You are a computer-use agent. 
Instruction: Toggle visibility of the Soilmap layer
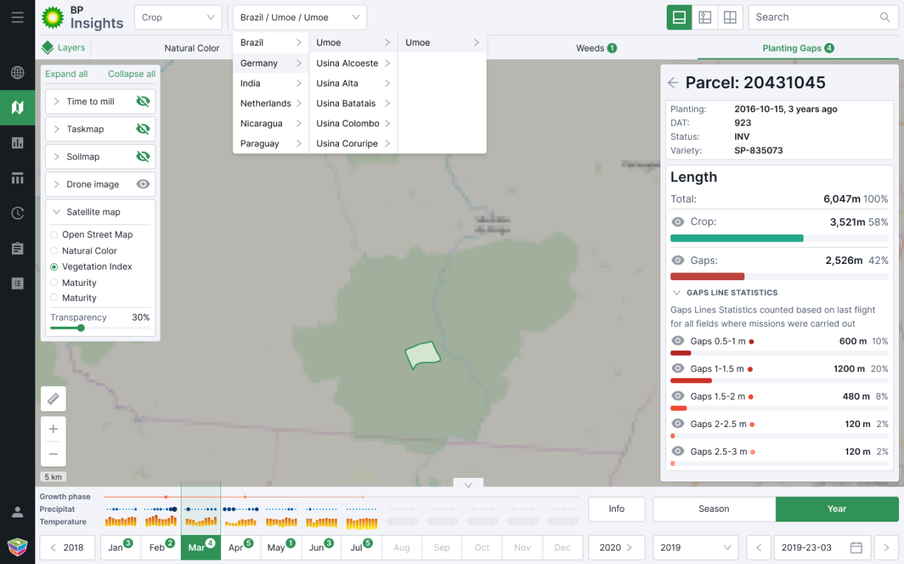tap(143, 156)
